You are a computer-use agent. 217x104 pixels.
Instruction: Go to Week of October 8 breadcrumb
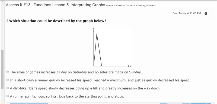126,6
